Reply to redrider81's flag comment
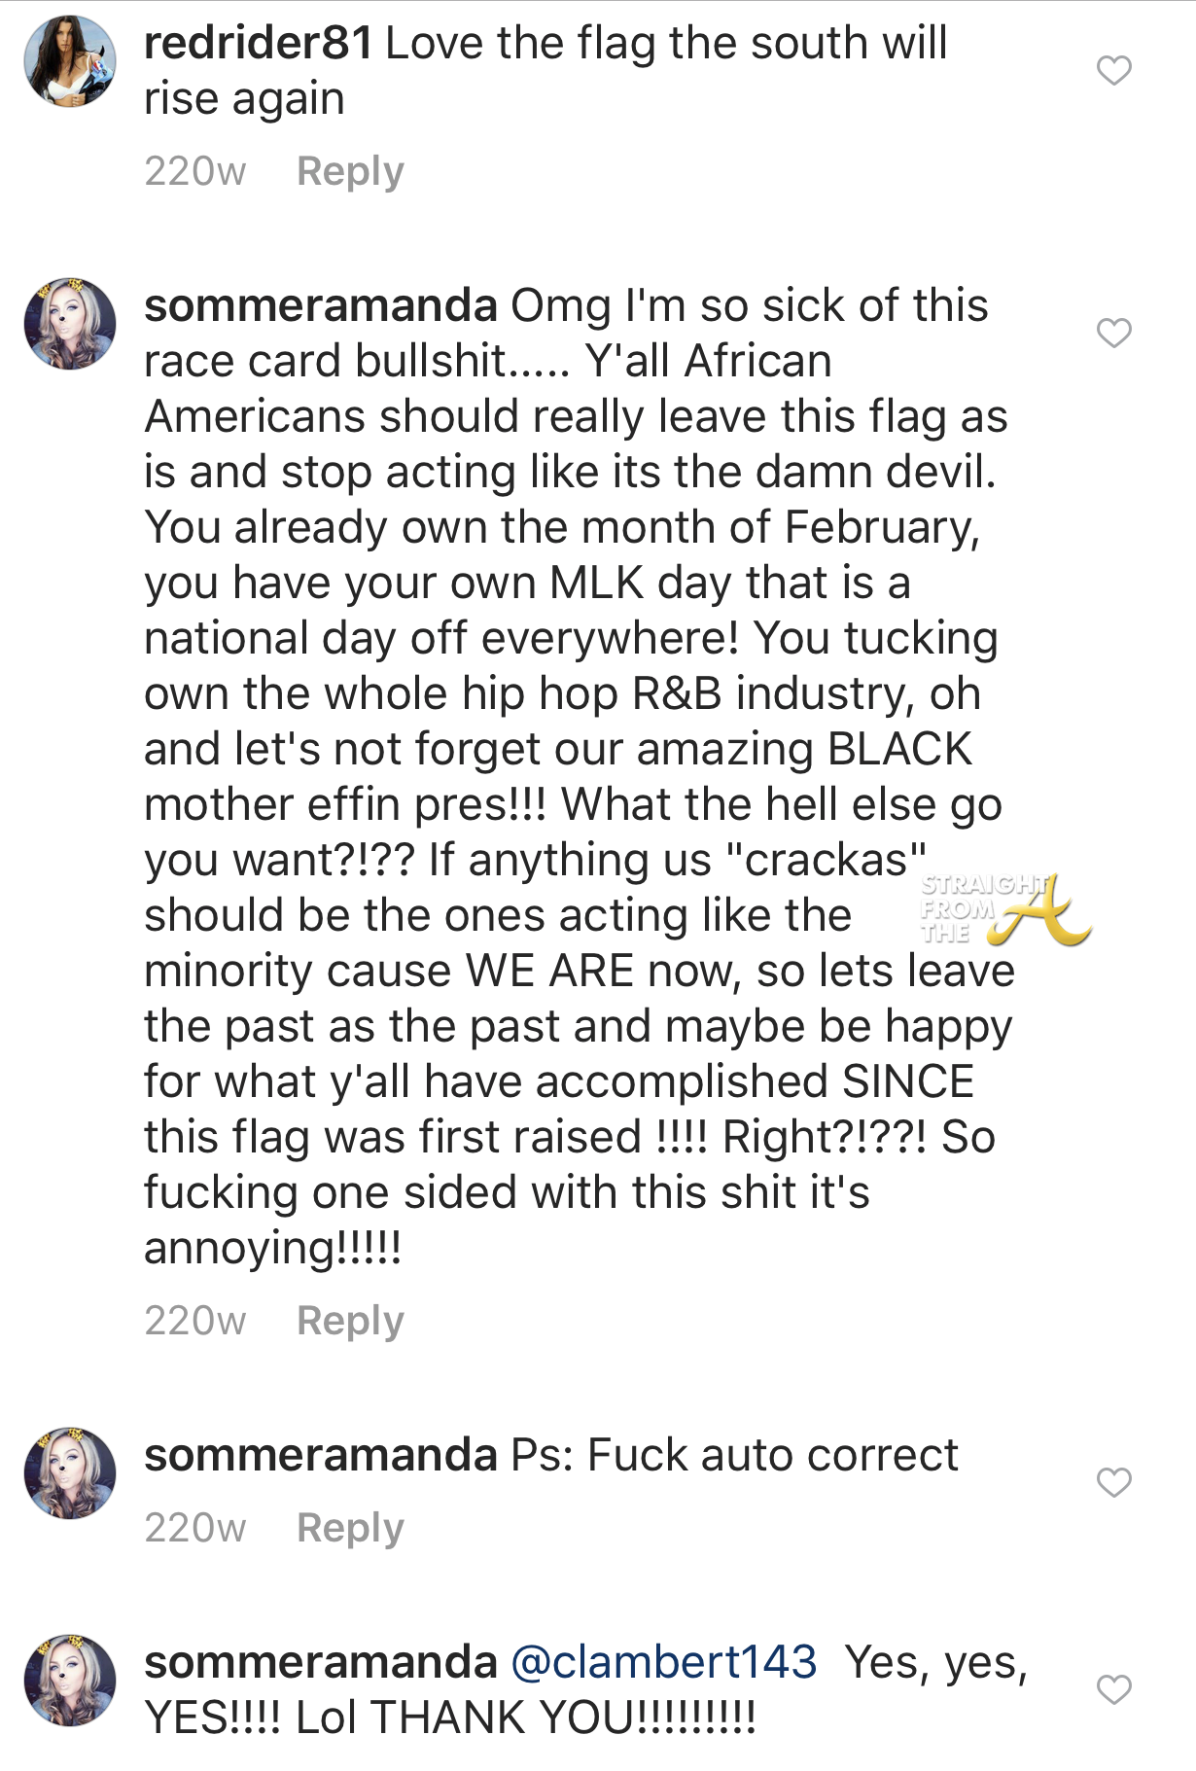 coord(350,172)
